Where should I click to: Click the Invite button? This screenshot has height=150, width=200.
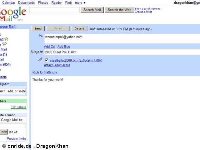click(x=4, y=132)
